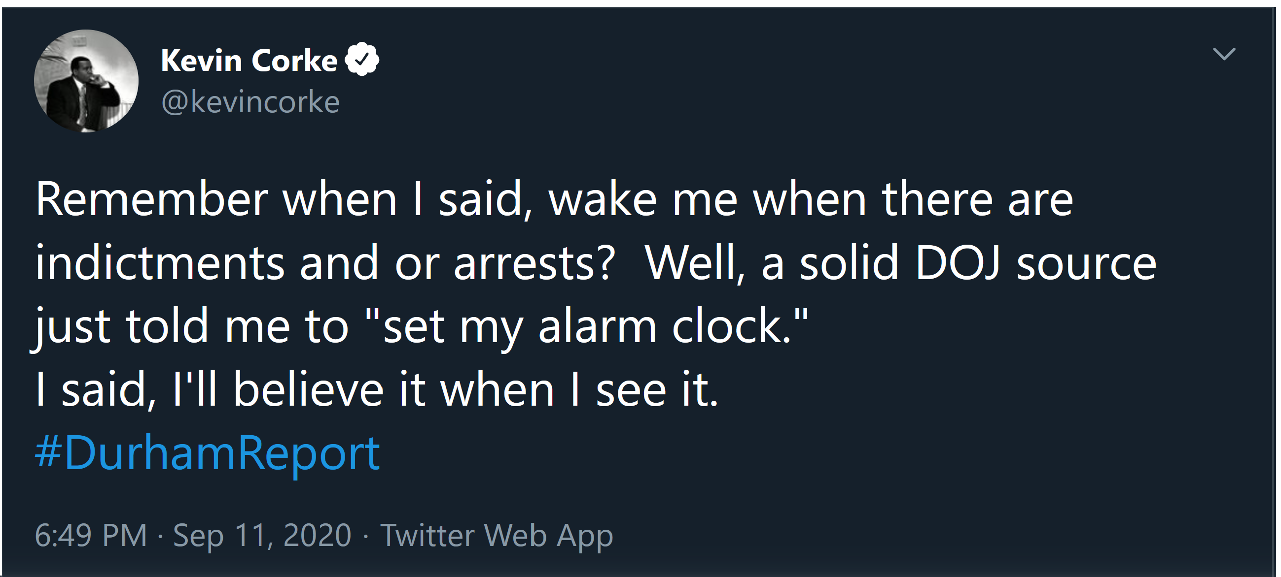Click the Kevin Corke display name
The image size is (1281, 577).
tap(249, 61)
